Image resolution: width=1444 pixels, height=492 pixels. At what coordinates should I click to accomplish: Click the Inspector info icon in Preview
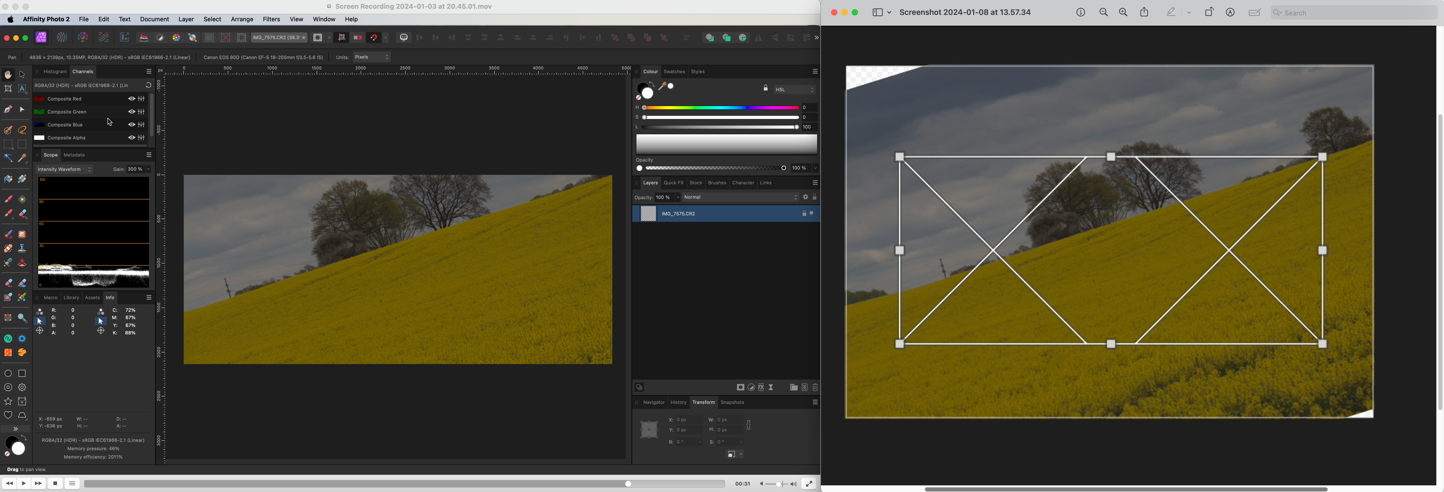1081,12
